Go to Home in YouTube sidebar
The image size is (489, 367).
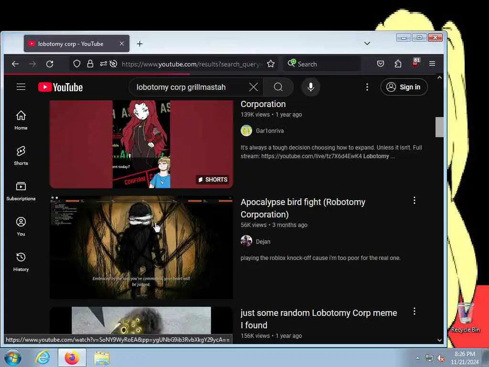(x=21, y=120)
